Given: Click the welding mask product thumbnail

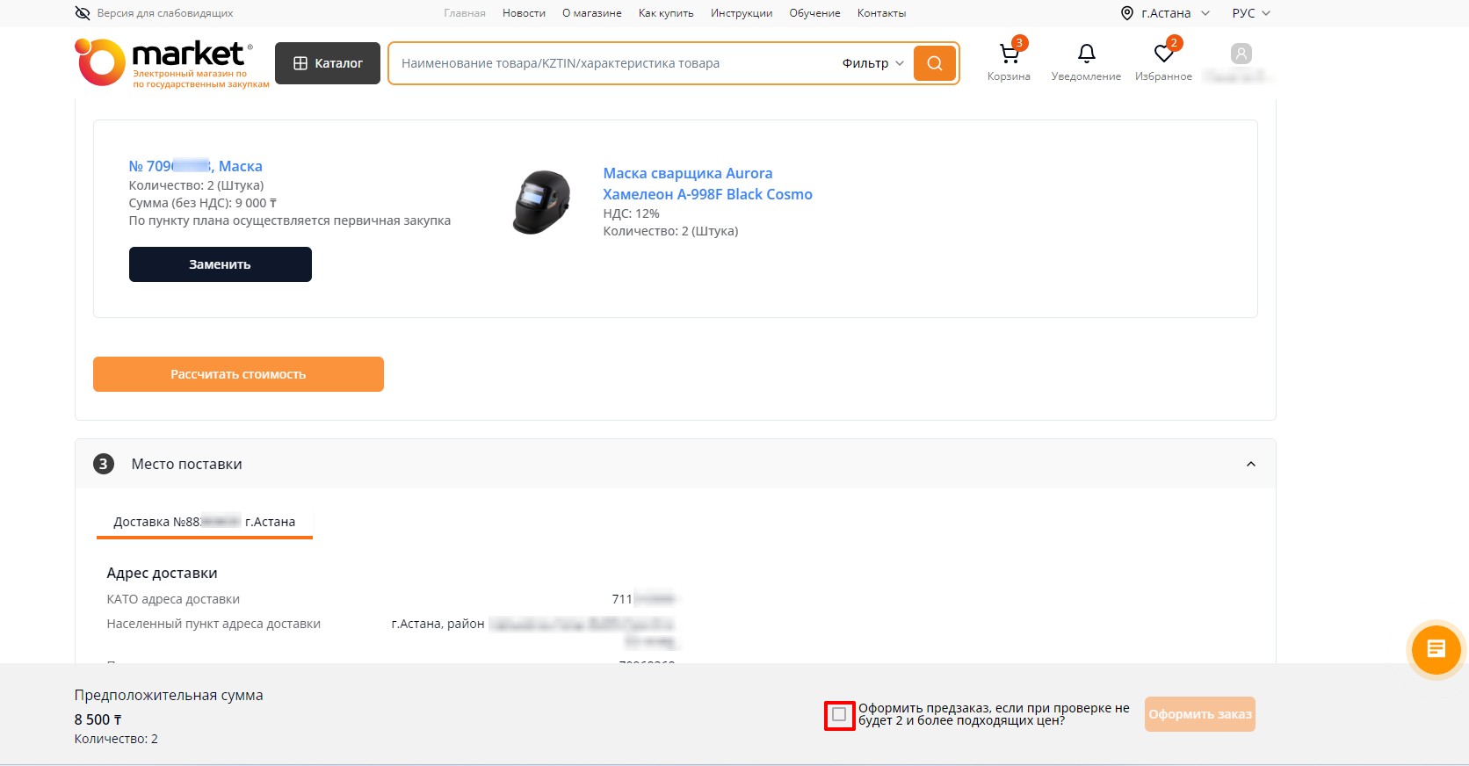Looking at the screenshot, I should [541, 202].
